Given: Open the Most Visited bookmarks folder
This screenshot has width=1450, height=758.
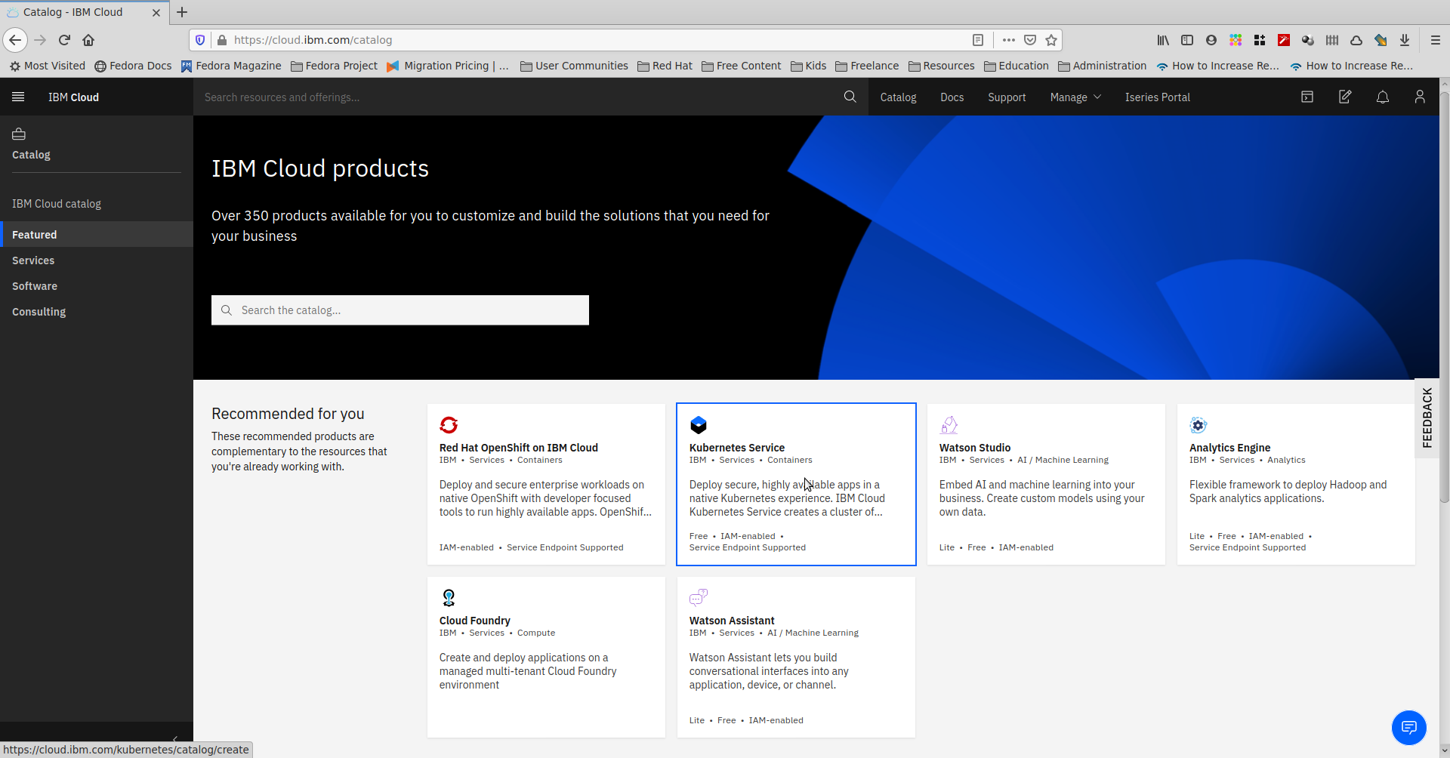Looking at the screenshot, I should coord(47,66).
